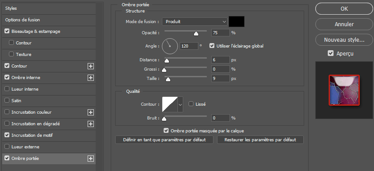This screenshot has height=171, width=374.
Task: Click the Angle value field
Action: click(x=189, y=46)
